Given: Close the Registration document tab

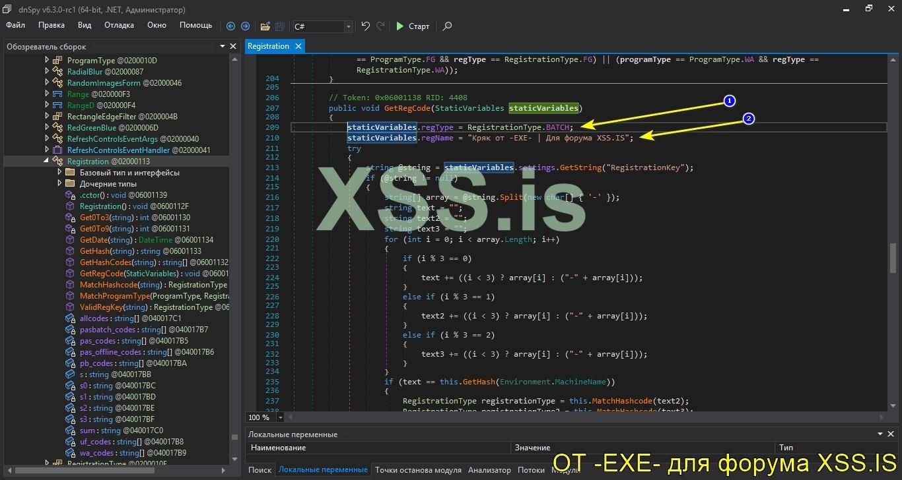Looking at the screenshot, I should pyautogui.click(x=298, y=46).
